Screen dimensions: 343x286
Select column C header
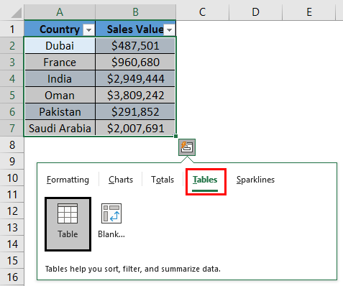click(203, 12)
